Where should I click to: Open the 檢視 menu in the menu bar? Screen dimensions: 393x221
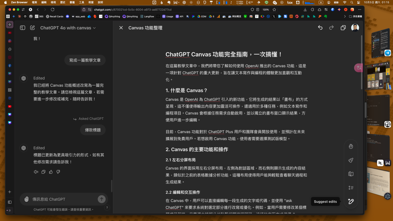click(x=53, y=3)
